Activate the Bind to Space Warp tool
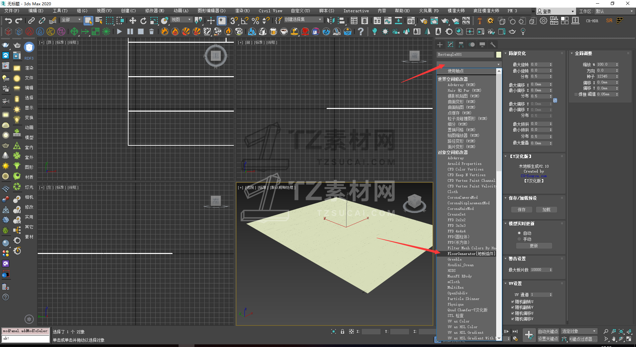 pyautogui.click(x=52, y=21)
